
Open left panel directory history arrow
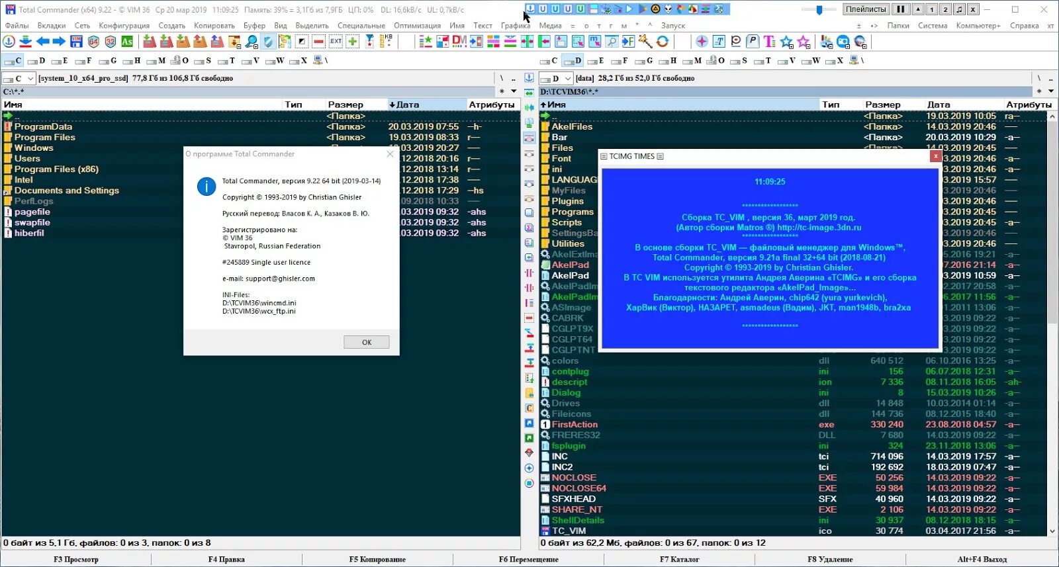[514, 91]
